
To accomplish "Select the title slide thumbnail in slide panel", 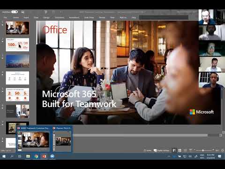I will point(17,28).
